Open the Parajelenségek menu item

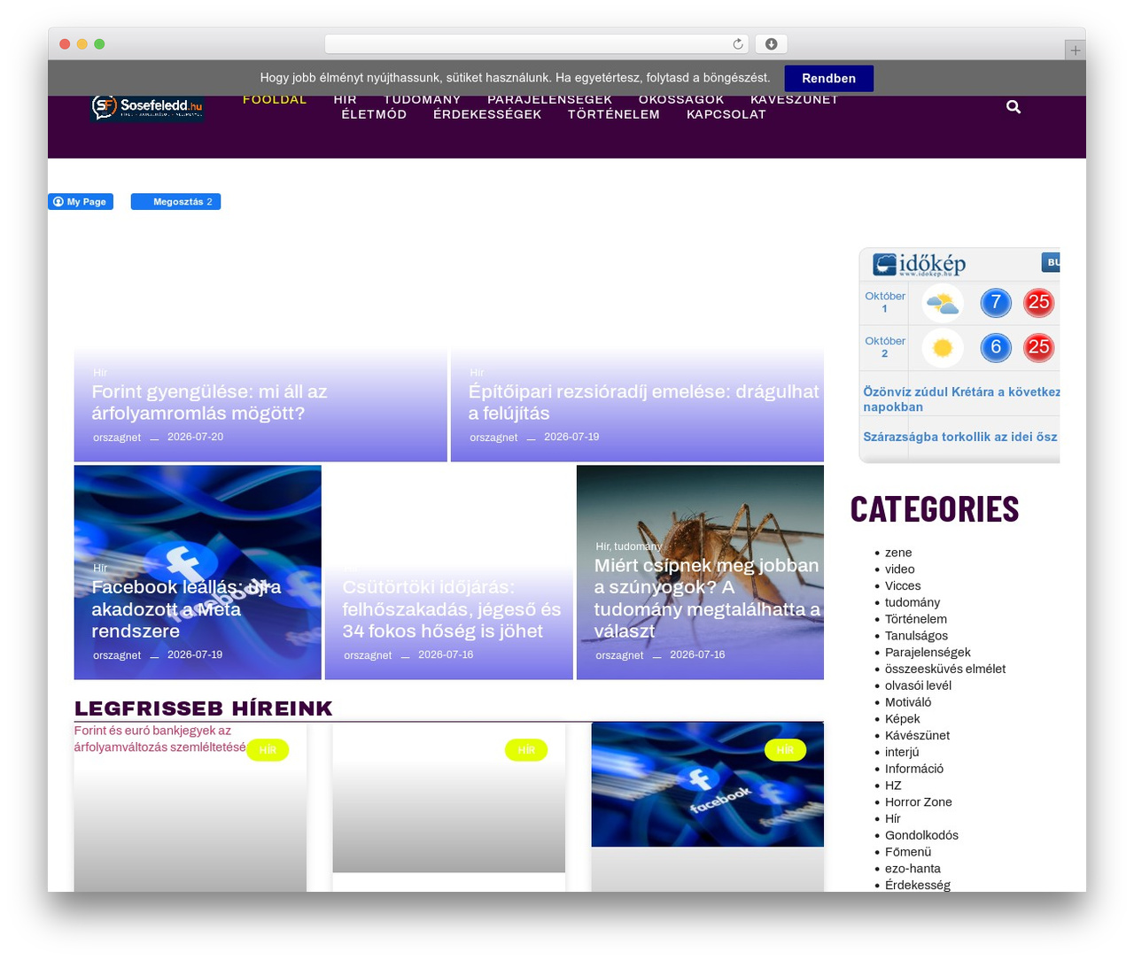(549, 99)
